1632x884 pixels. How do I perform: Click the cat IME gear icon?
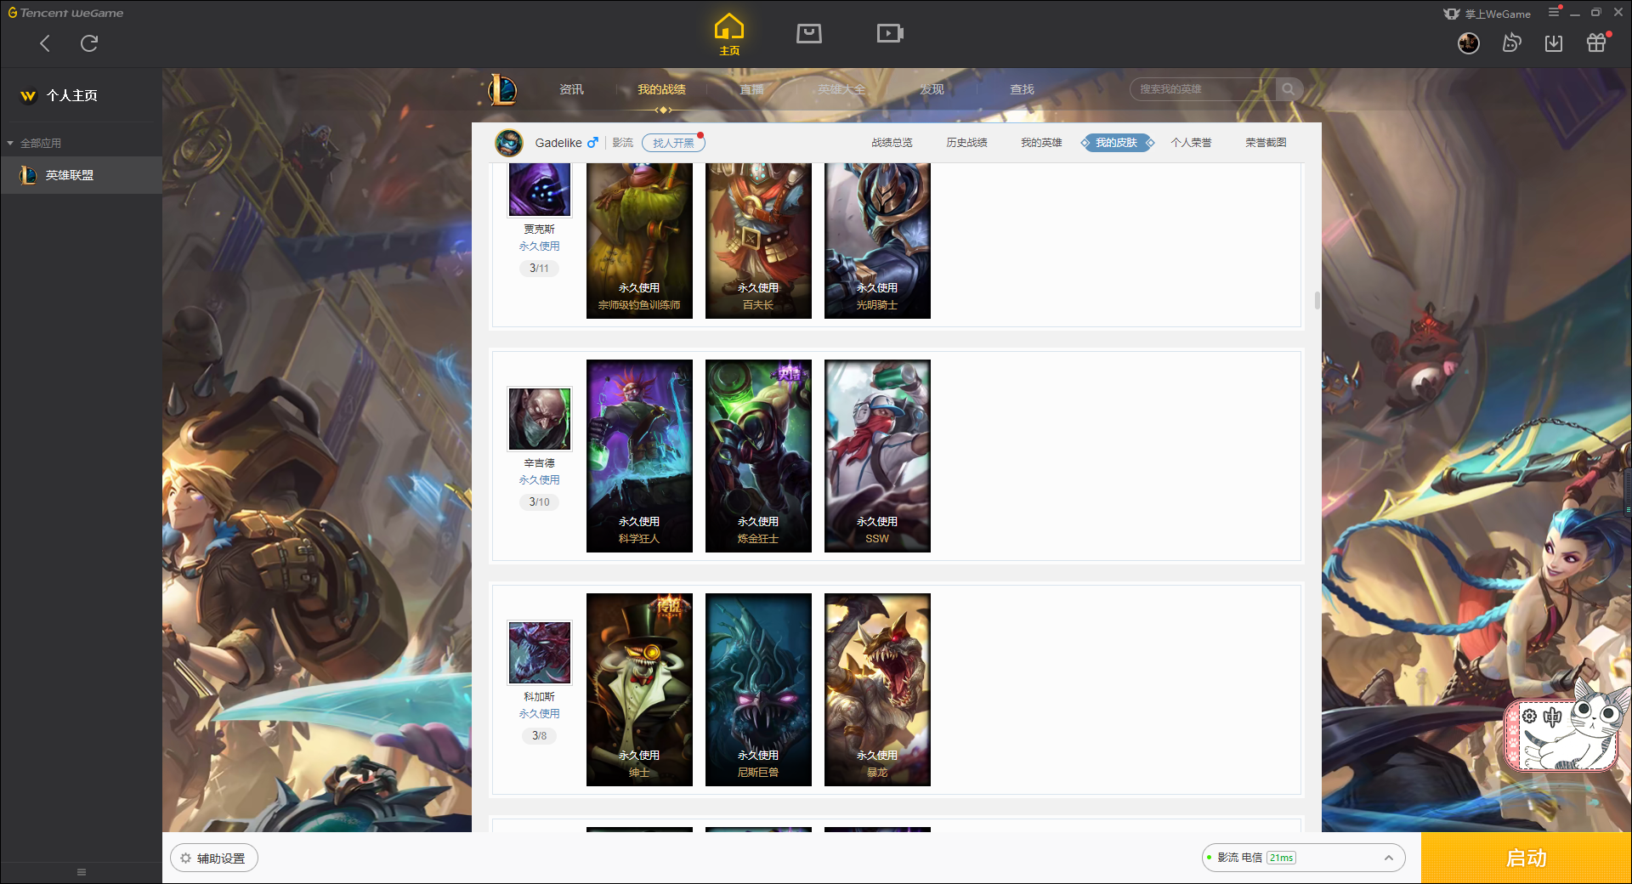coord(1529,717)
